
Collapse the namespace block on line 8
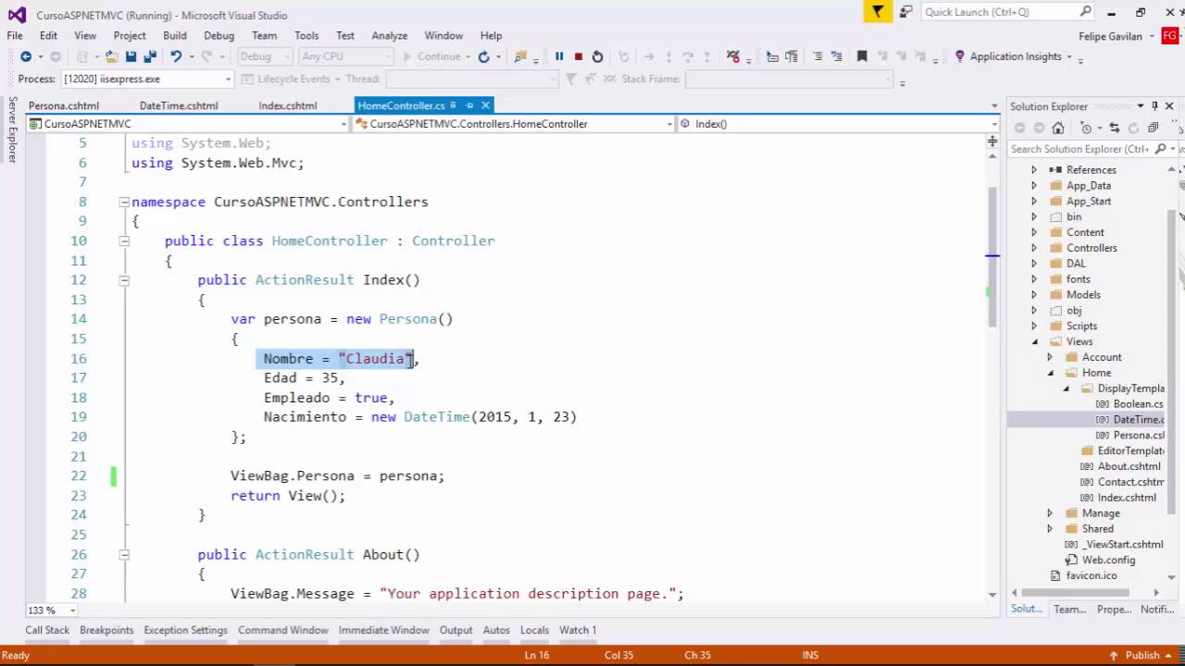(x=124, y=202)
